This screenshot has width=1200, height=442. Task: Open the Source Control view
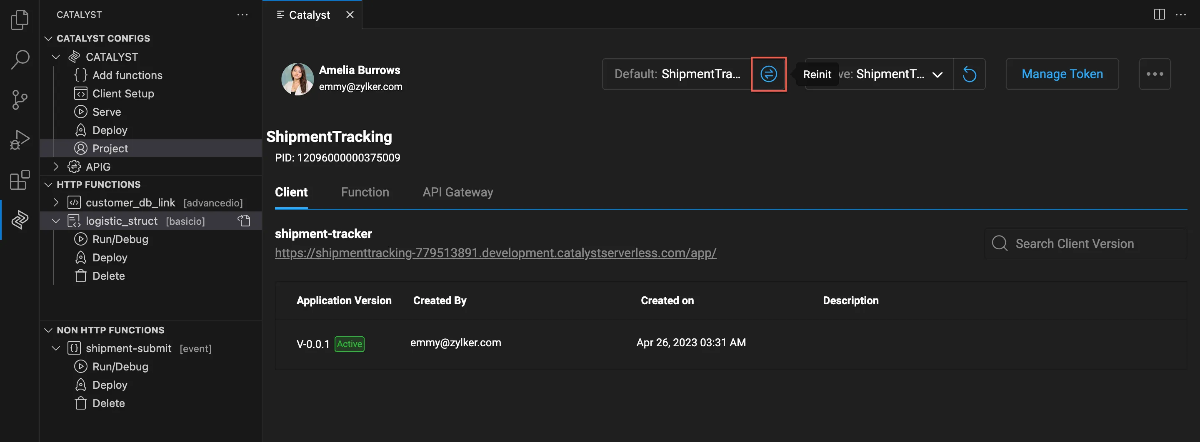(20, 100)
